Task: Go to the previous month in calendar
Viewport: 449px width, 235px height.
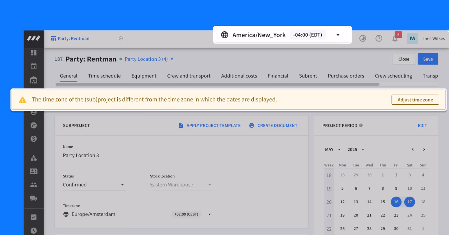Action: pos(413,149)
